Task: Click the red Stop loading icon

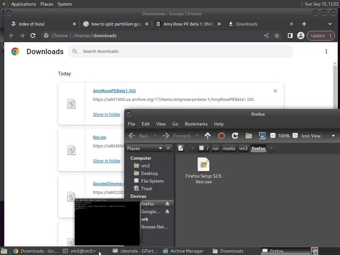Action: pyautogui.click(x=221, y=136)
